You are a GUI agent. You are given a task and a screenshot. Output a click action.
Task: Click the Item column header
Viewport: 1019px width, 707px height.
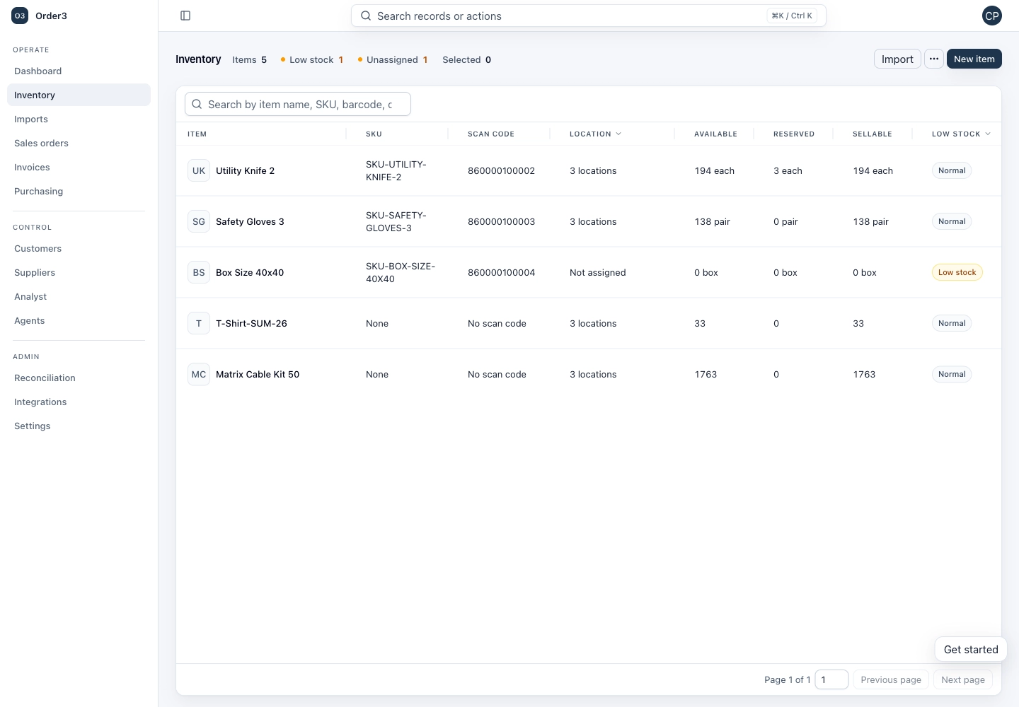(x=197, y=134)
